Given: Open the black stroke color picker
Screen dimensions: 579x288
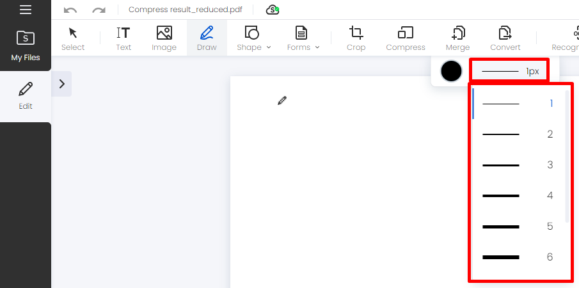Looking at the screenshot, I should click(x=451, y=71).
